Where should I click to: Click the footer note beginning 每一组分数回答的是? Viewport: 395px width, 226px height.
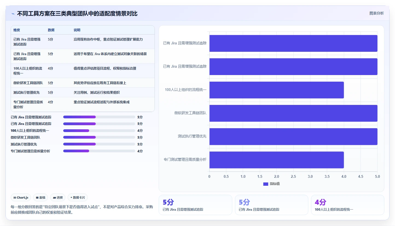pos(82,210)
